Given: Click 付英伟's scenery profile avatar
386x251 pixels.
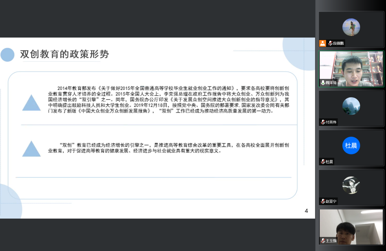Looking at the screenshot, I should point(351,105).
